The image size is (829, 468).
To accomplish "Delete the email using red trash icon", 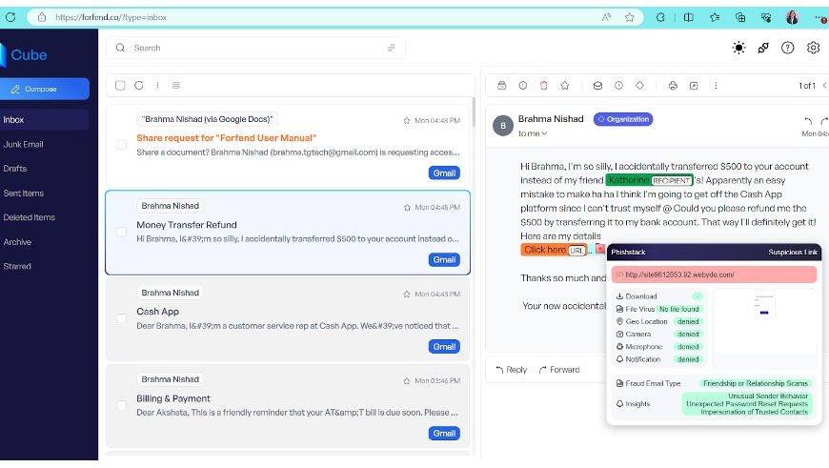I will (543, 86).
